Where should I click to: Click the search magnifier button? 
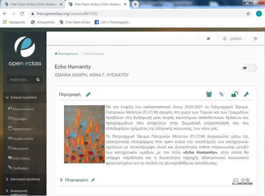pos(38,80)
